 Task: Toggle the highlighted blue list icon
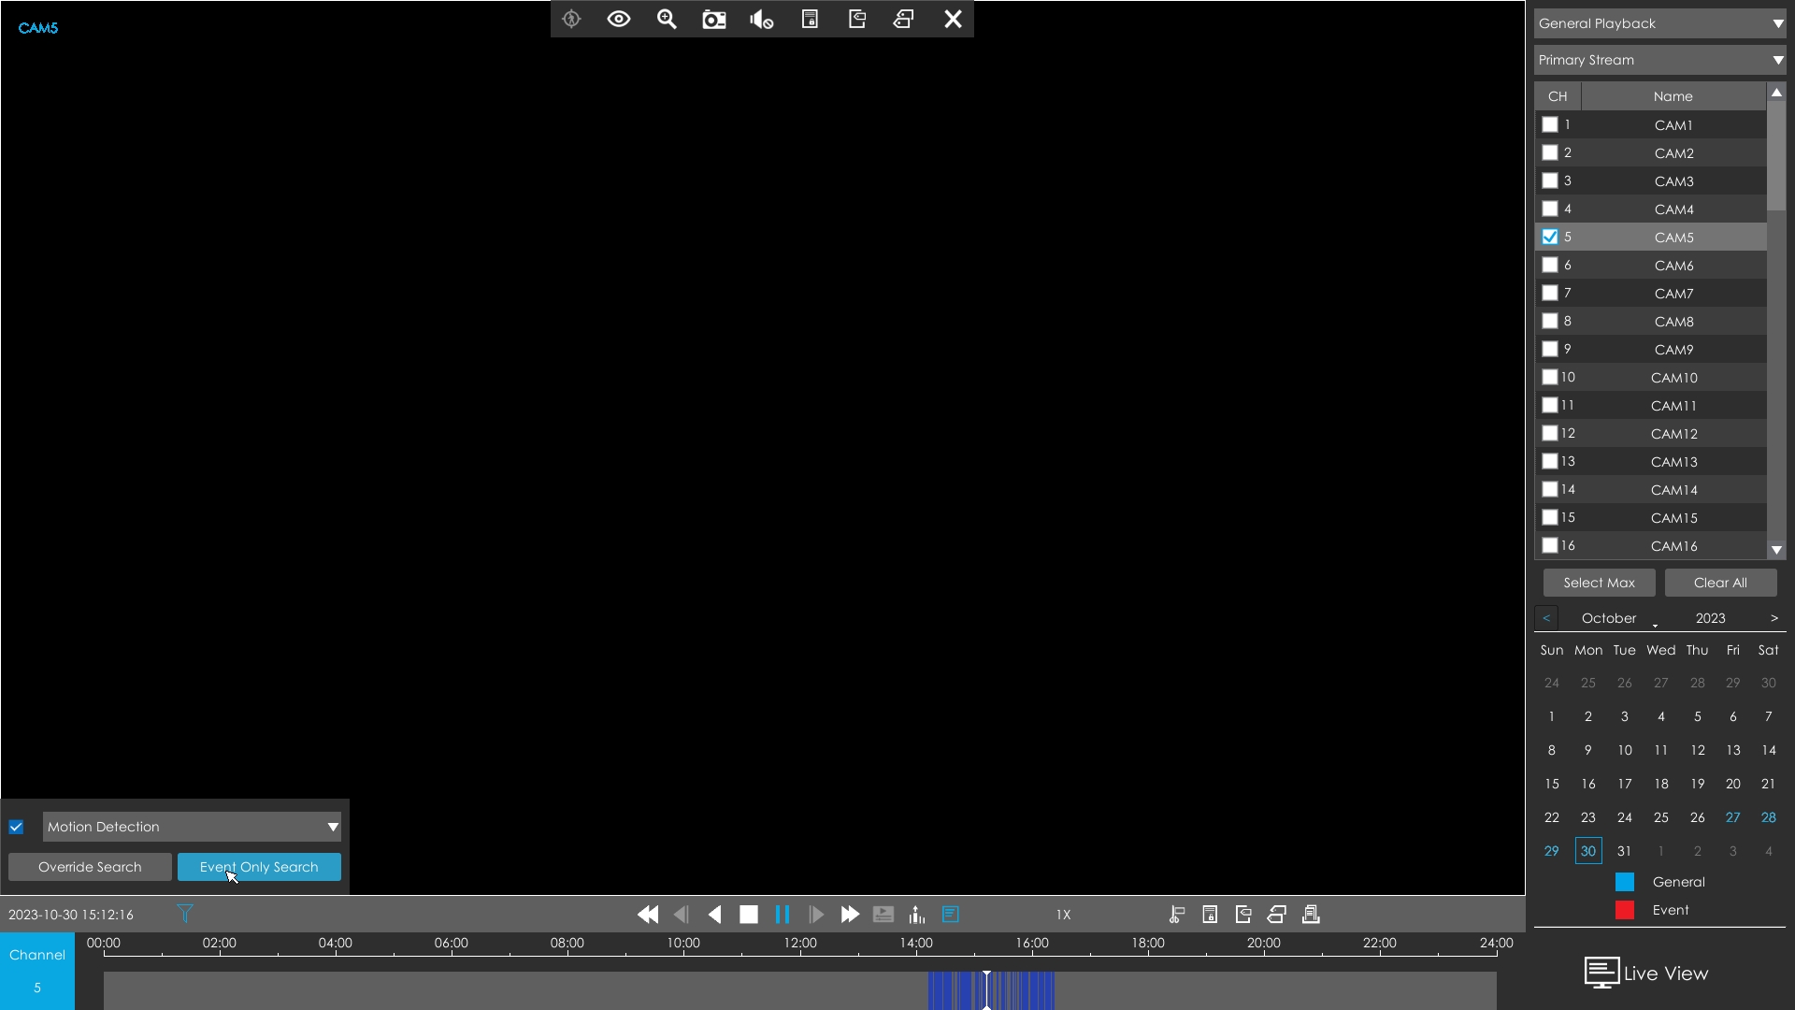[951, 915]
